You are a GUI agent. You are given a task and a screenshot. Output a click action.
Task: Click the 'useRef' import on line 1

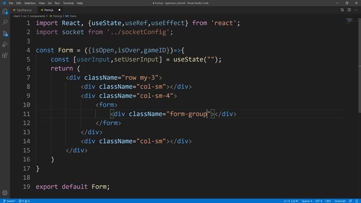pos(137,23)
